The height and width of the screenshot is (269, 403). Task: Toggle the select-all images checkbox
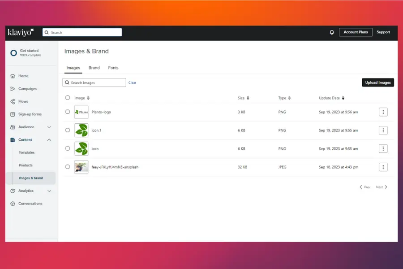pyautogui.click(x=68, y=98)
